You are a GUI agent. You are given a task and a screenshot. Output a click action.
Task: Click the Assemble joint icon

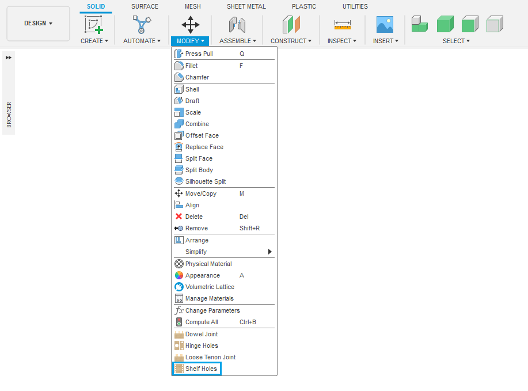(x=237, y=24)
